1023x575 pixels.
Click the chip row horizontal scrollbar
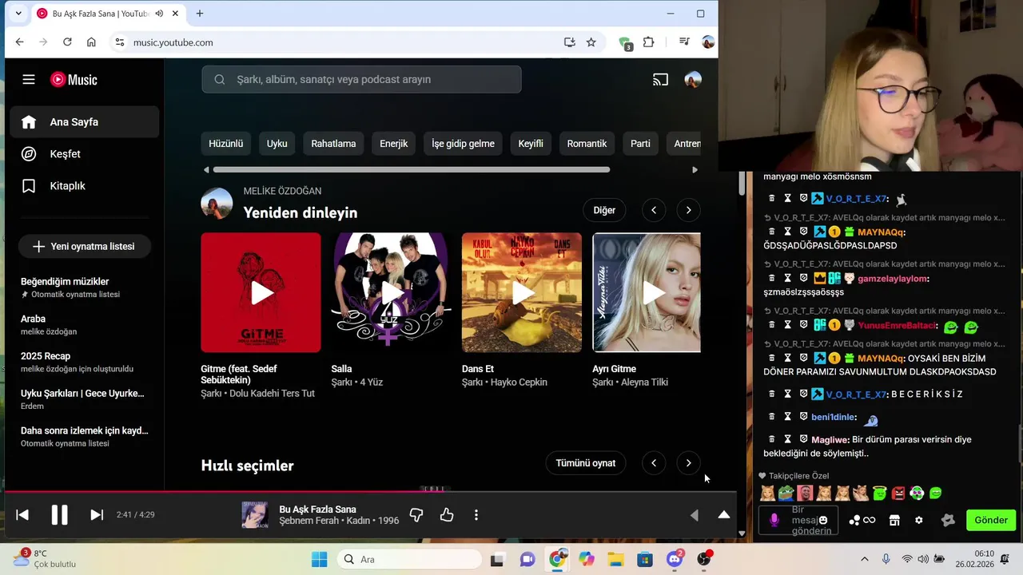pos(412,169)
